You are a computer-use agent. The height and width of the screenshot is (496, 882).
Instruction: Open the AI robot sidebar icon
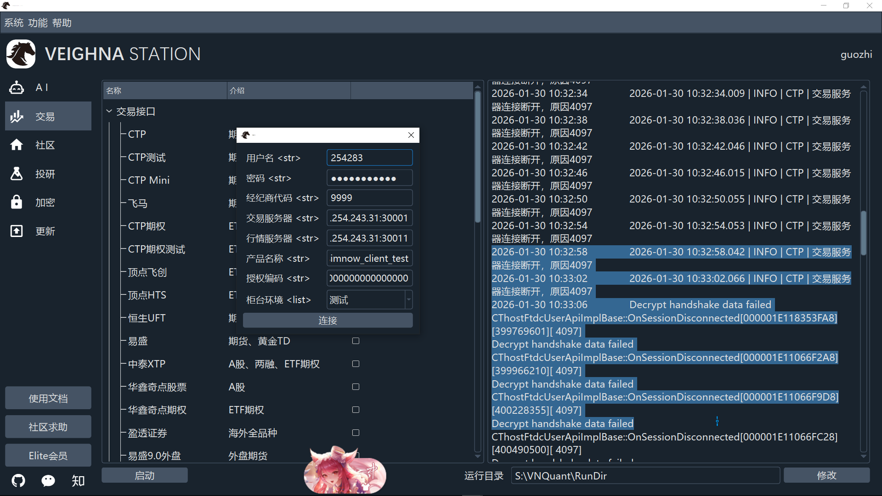click(x=17, y=87)
